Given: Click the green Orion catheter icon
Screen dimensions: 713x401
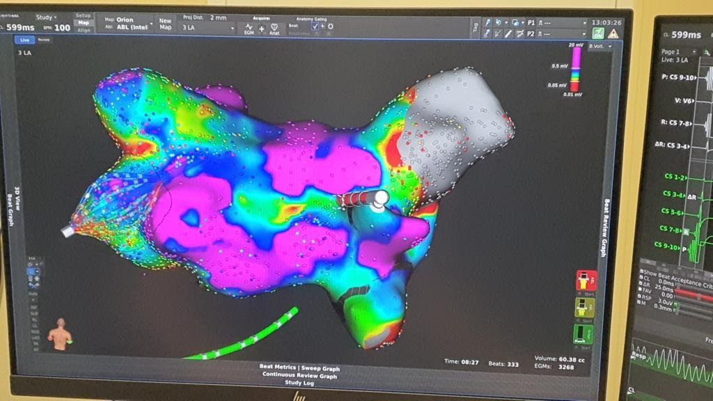Looking at the screenshot, I should [x=583, y=334].
